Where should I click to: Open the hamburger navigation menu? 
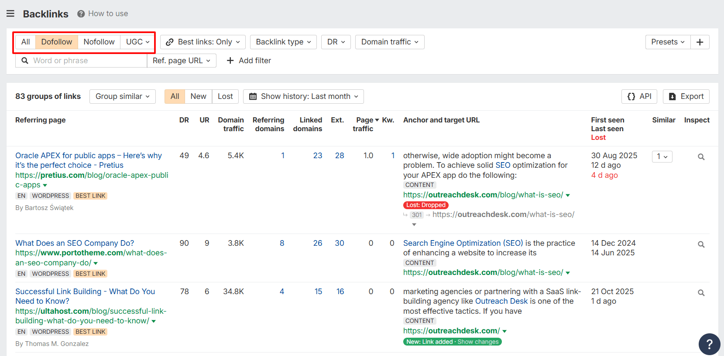[x=10, y=14]
